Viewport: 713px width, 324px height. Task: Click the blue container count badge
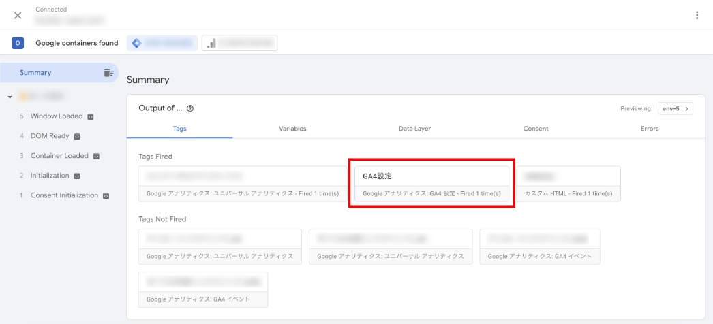tap(18, 43)
